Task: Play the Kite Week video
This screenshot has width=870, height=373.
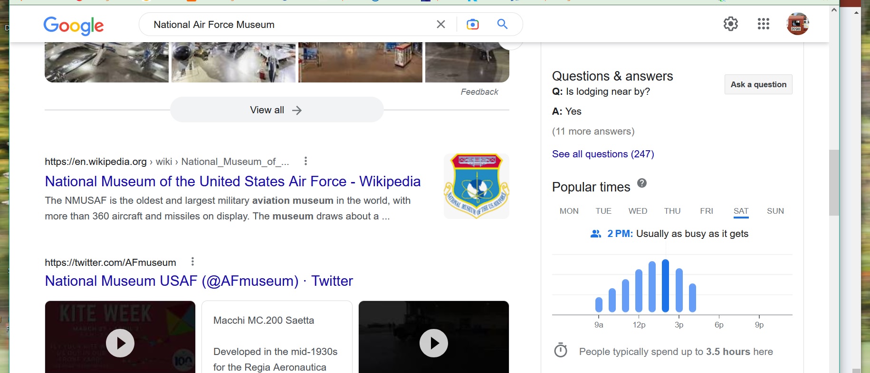Action: click(x=120, y=343)
